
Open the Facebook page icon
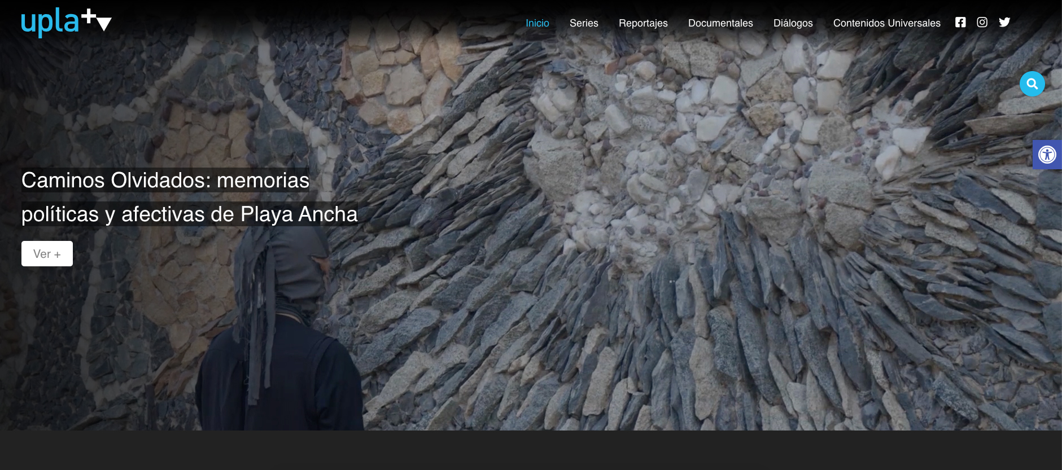960,23
